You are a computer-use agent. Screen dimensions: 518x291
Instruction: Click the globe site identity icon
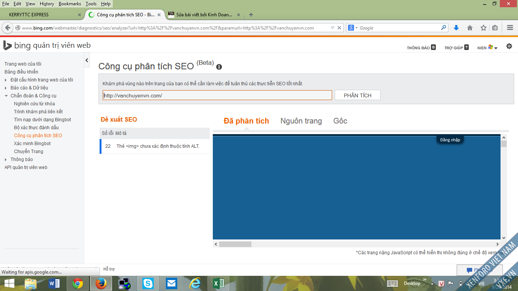[18, 28]
